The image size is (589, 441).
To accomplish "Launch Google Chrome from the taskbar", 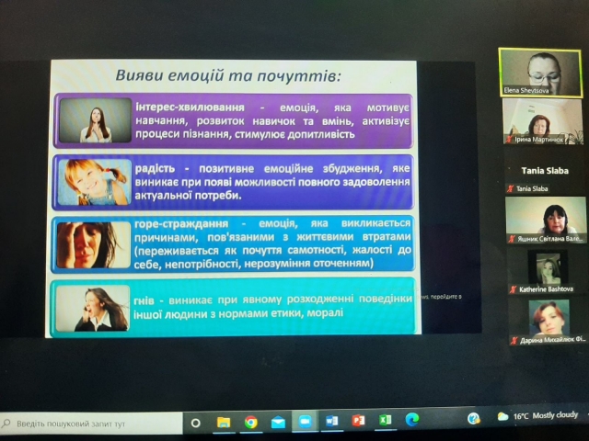I will coord(250,423).
